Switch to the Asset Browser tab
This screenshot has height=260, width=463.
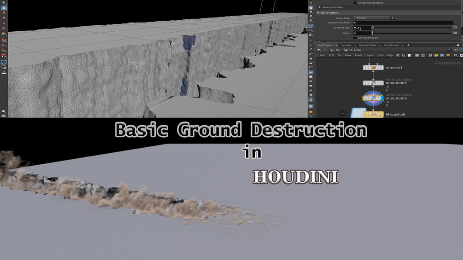click(391, 45)
